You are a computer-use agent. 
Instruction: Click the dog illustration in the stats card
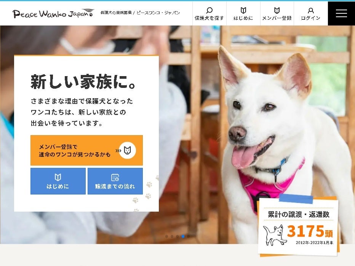point(274,235)
